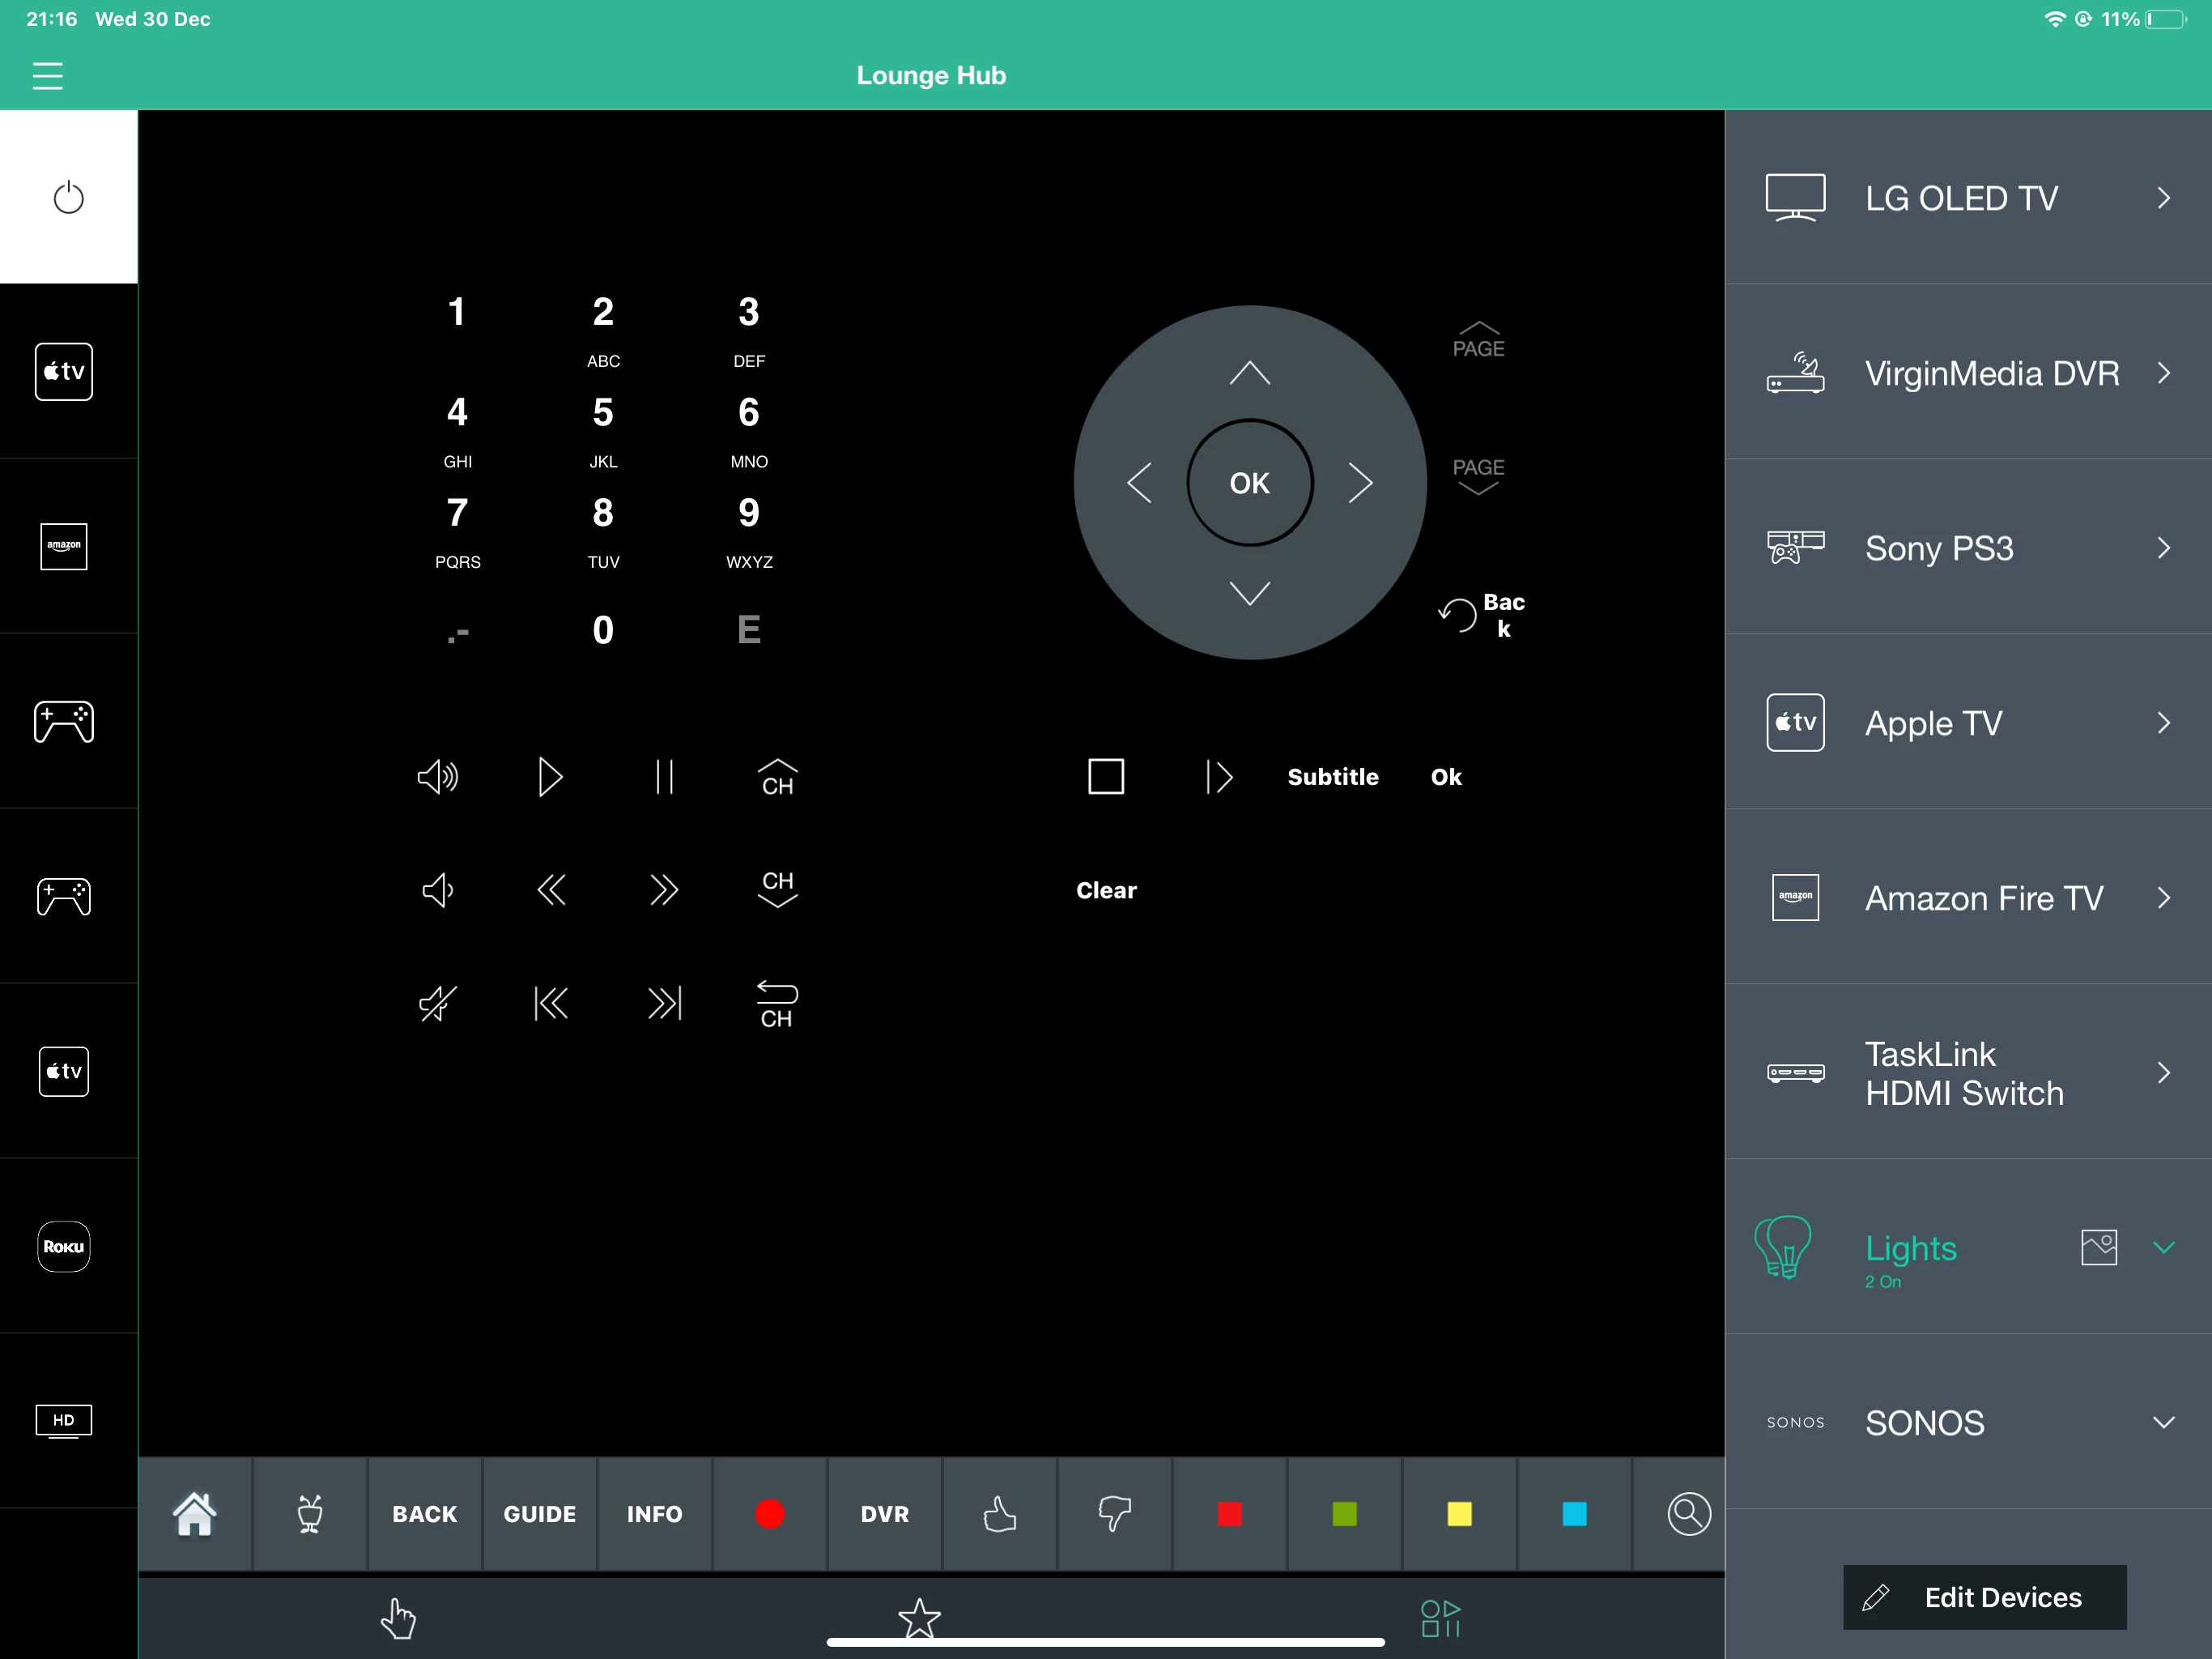Tap the channel up icon
Viewport: 2212px width, 1659px height.
click(x=777, y=778)
